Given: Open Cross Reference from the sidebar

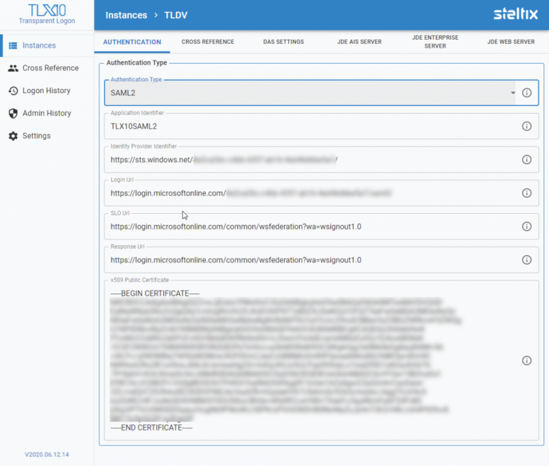Looking at the screenshot, I should [x=49, y=68].
